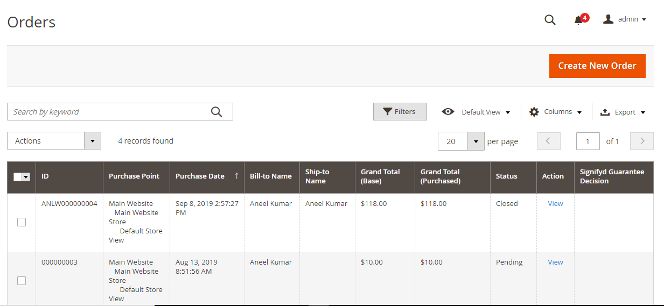
Task: Toggle the select-all checkbox in header
Action: [18, 176]
